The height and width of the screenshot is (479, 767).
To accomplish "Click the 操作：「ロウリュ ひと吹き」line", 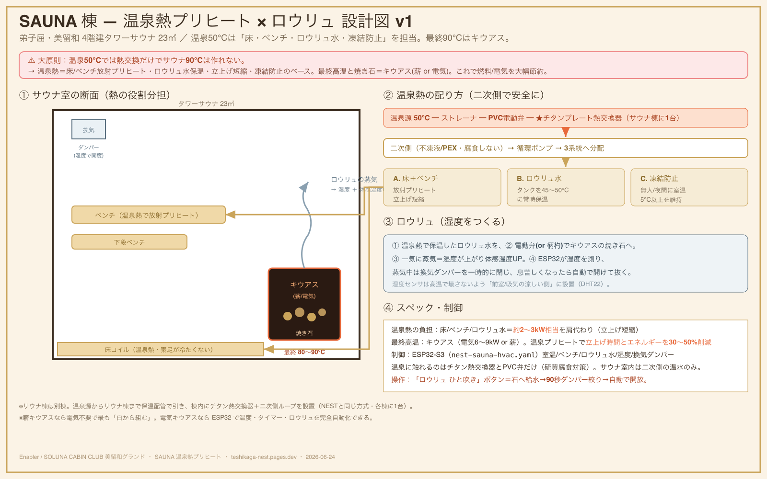I will (x=521, y=379).
